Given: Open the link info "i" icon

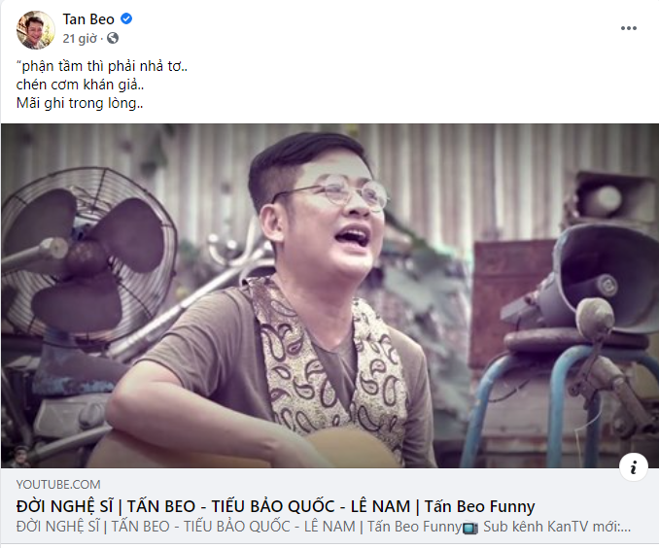Looking at the screenshot, I should click(x=633, y=467).
